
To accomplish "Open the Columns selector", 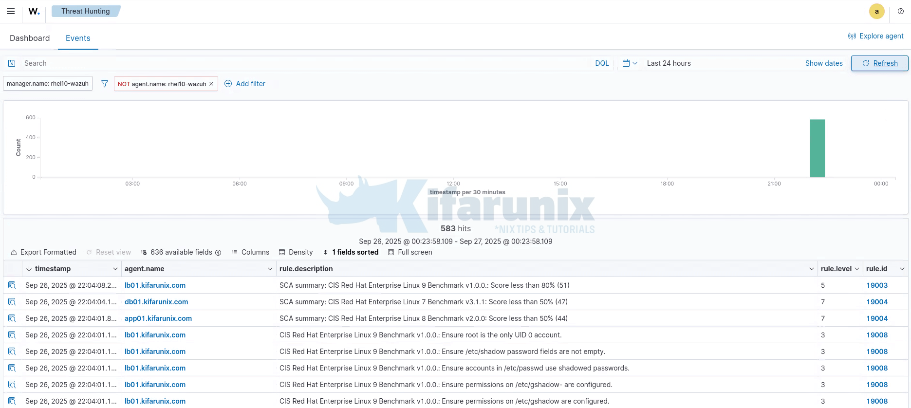I will coord(251,252).
